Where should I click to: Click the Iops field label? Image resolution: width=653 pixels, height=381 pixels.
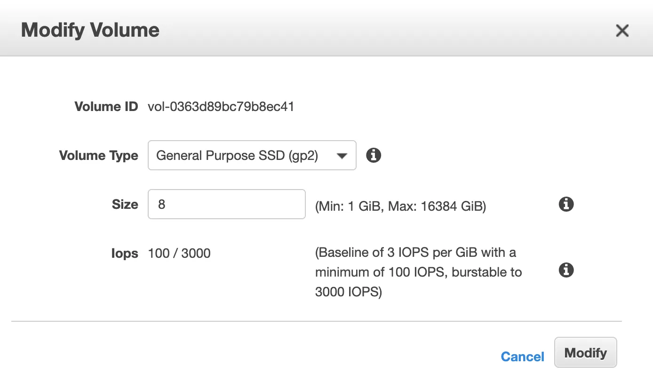click(125, 254)
